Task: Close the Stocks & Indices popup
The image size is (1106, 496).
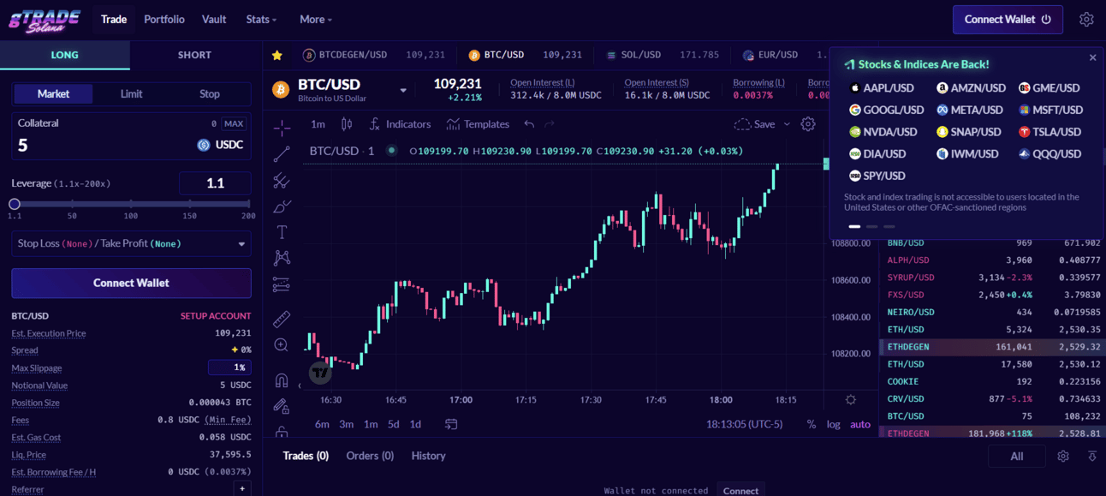Action: (1092, 57)
